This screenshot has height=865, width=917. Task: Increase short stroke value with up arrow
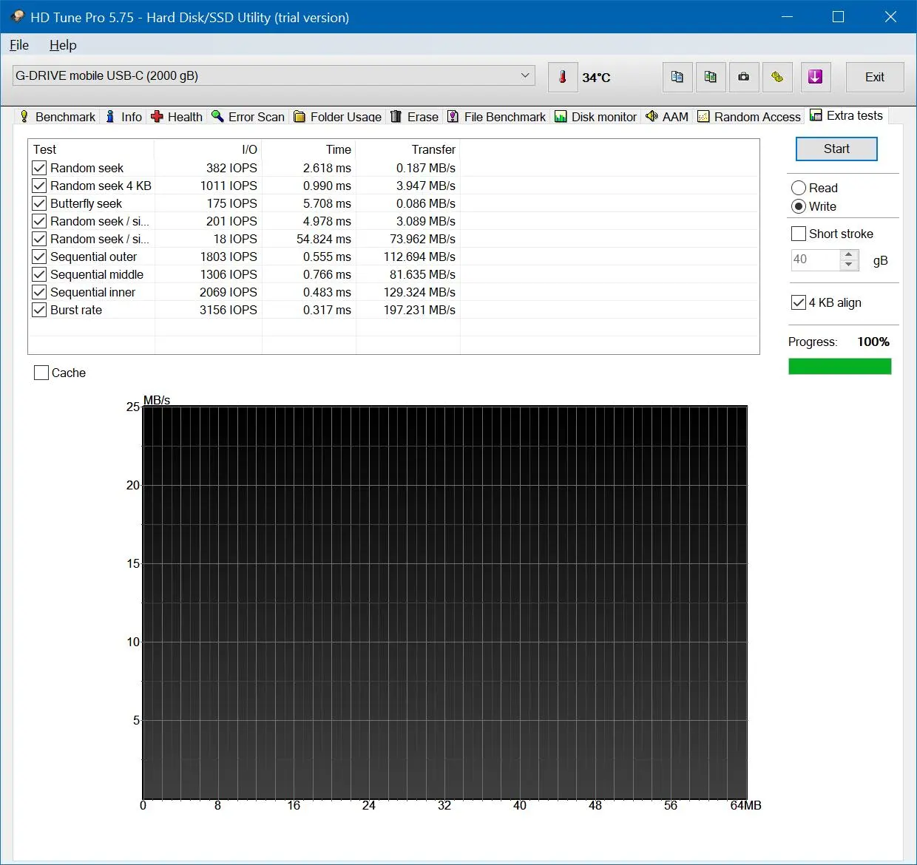tap(849, 254)
